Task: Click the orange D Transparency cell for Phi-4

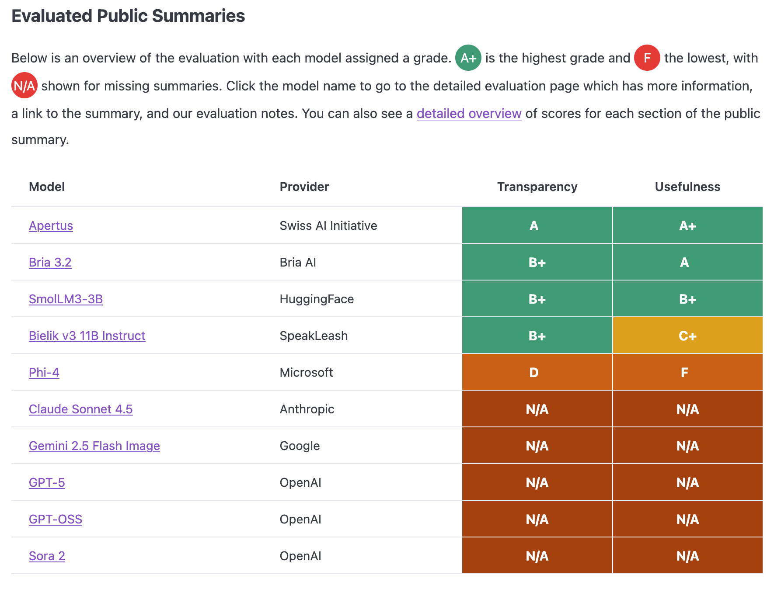Action: pyautogui.click(x=537, y=372)
